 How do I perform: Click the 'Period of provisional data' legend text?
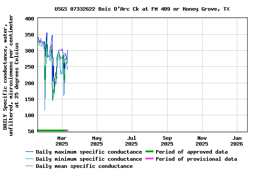coord(196,159)
